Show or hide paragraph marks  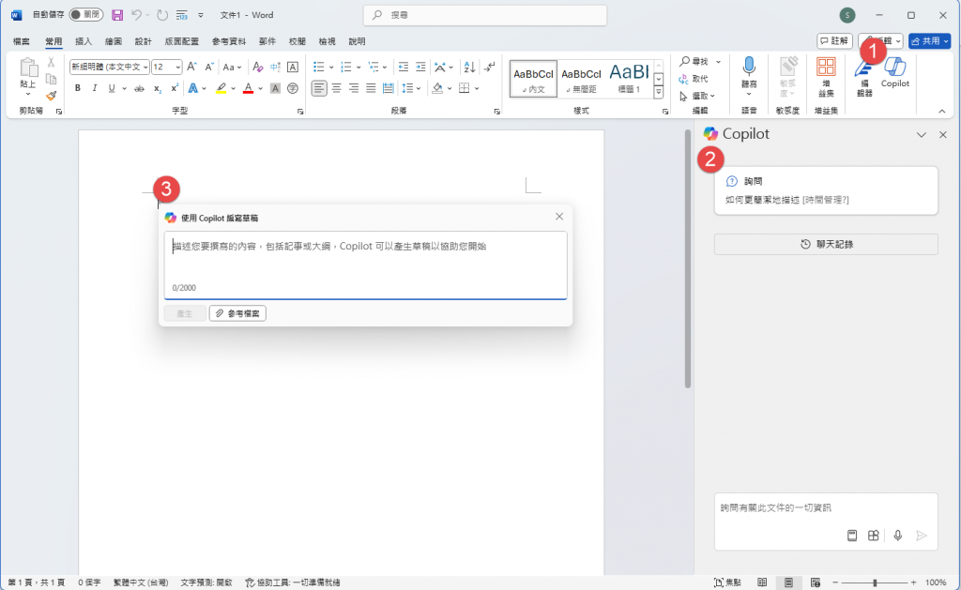(x=489, y=67)
